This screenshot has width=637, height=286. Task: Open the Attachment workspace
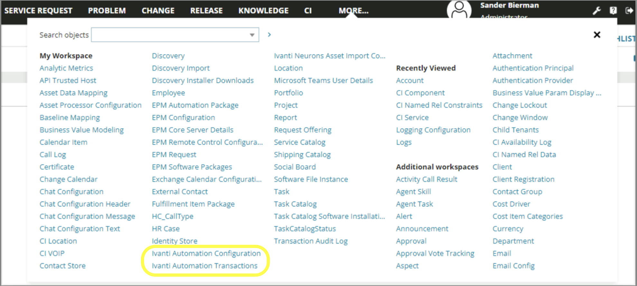512,56
